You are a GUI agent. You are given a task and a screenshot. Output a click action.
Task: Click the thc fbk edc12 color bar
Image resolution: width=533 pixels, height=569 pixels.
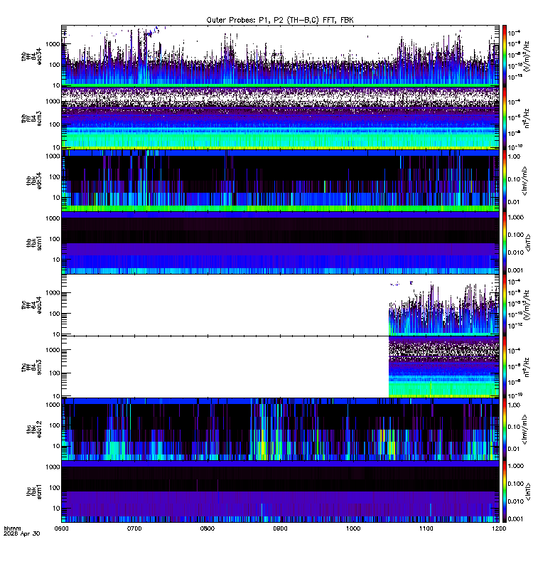(504, 430)
